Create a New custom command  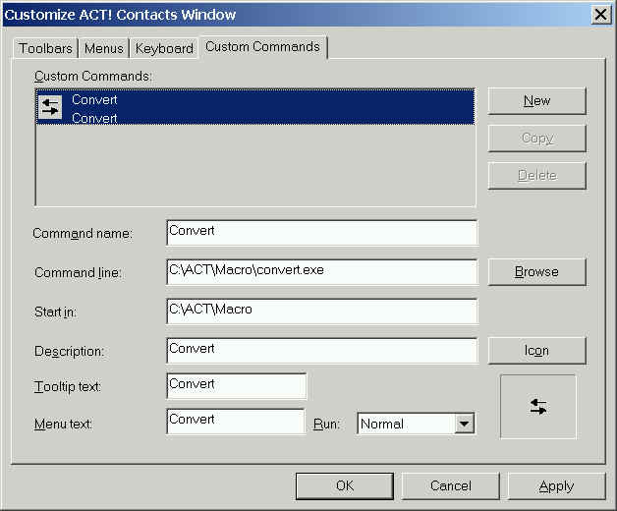537,101
